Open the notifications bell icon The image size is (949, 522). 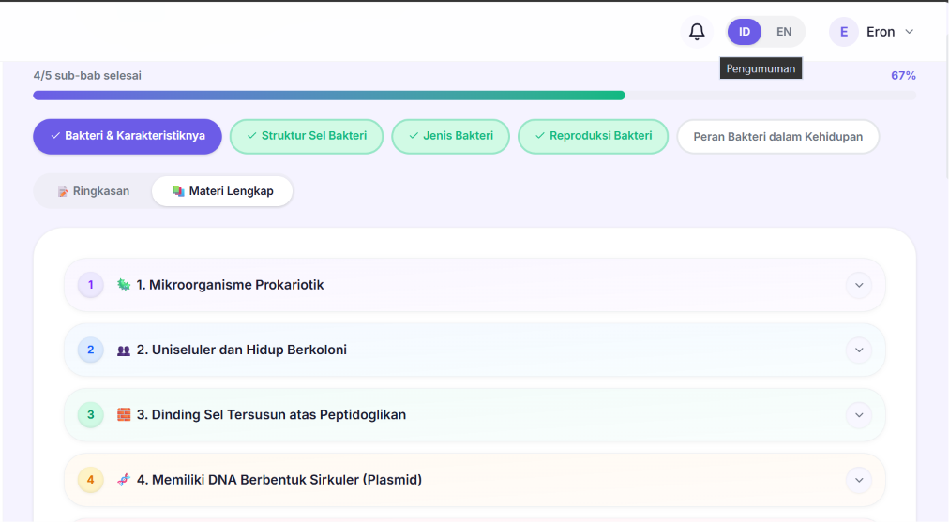pos(697,32)
